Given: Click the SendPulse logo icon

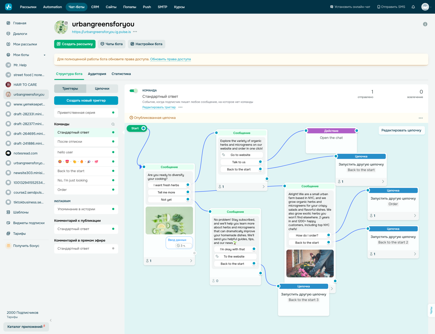Looking at the screenshot, I should (x=8, y=7).
